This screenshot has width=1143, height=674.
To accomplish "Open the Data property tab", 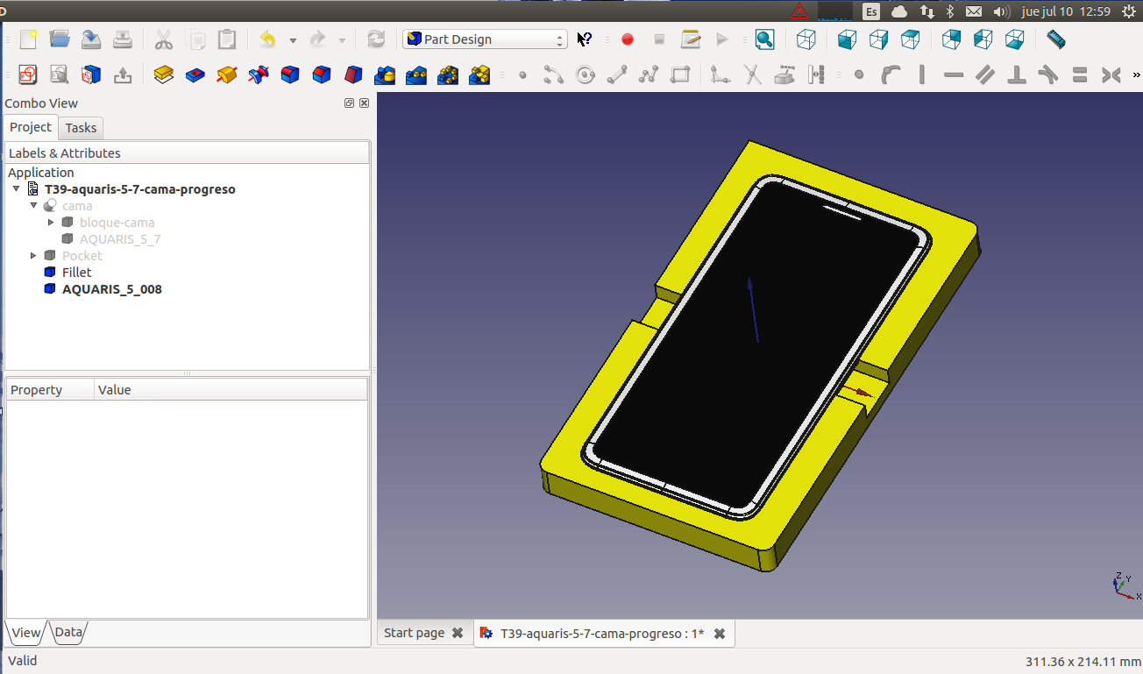I will click(67, 632).
